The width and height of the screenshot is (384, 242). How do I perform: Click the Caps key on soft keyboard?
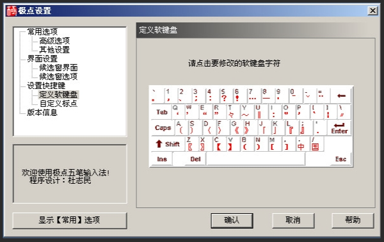tap(163, 128)
